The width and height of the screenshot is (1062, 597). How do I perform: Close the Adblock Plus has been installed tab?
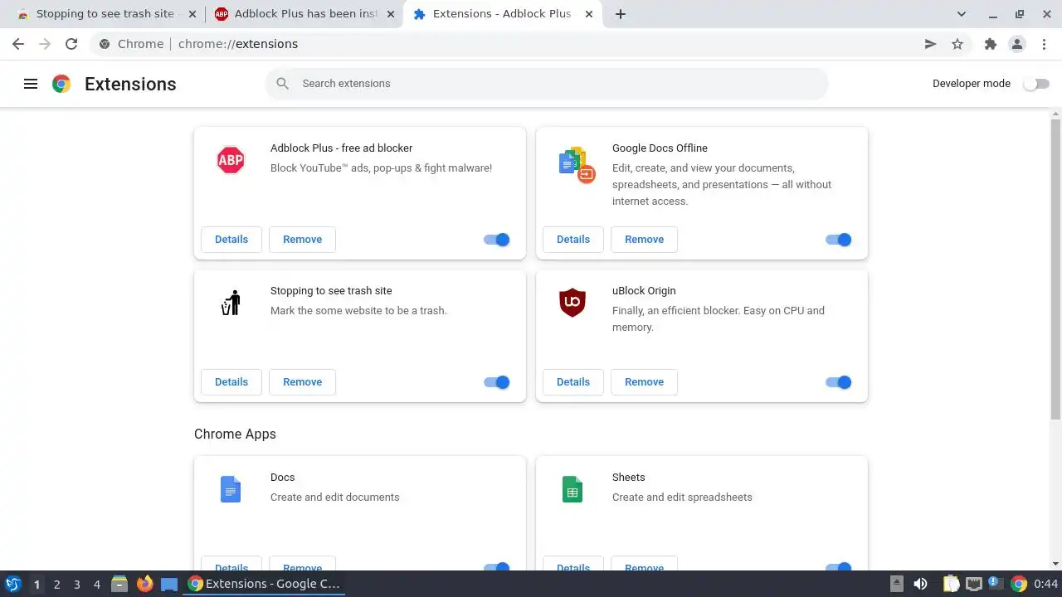pos(391,14)
